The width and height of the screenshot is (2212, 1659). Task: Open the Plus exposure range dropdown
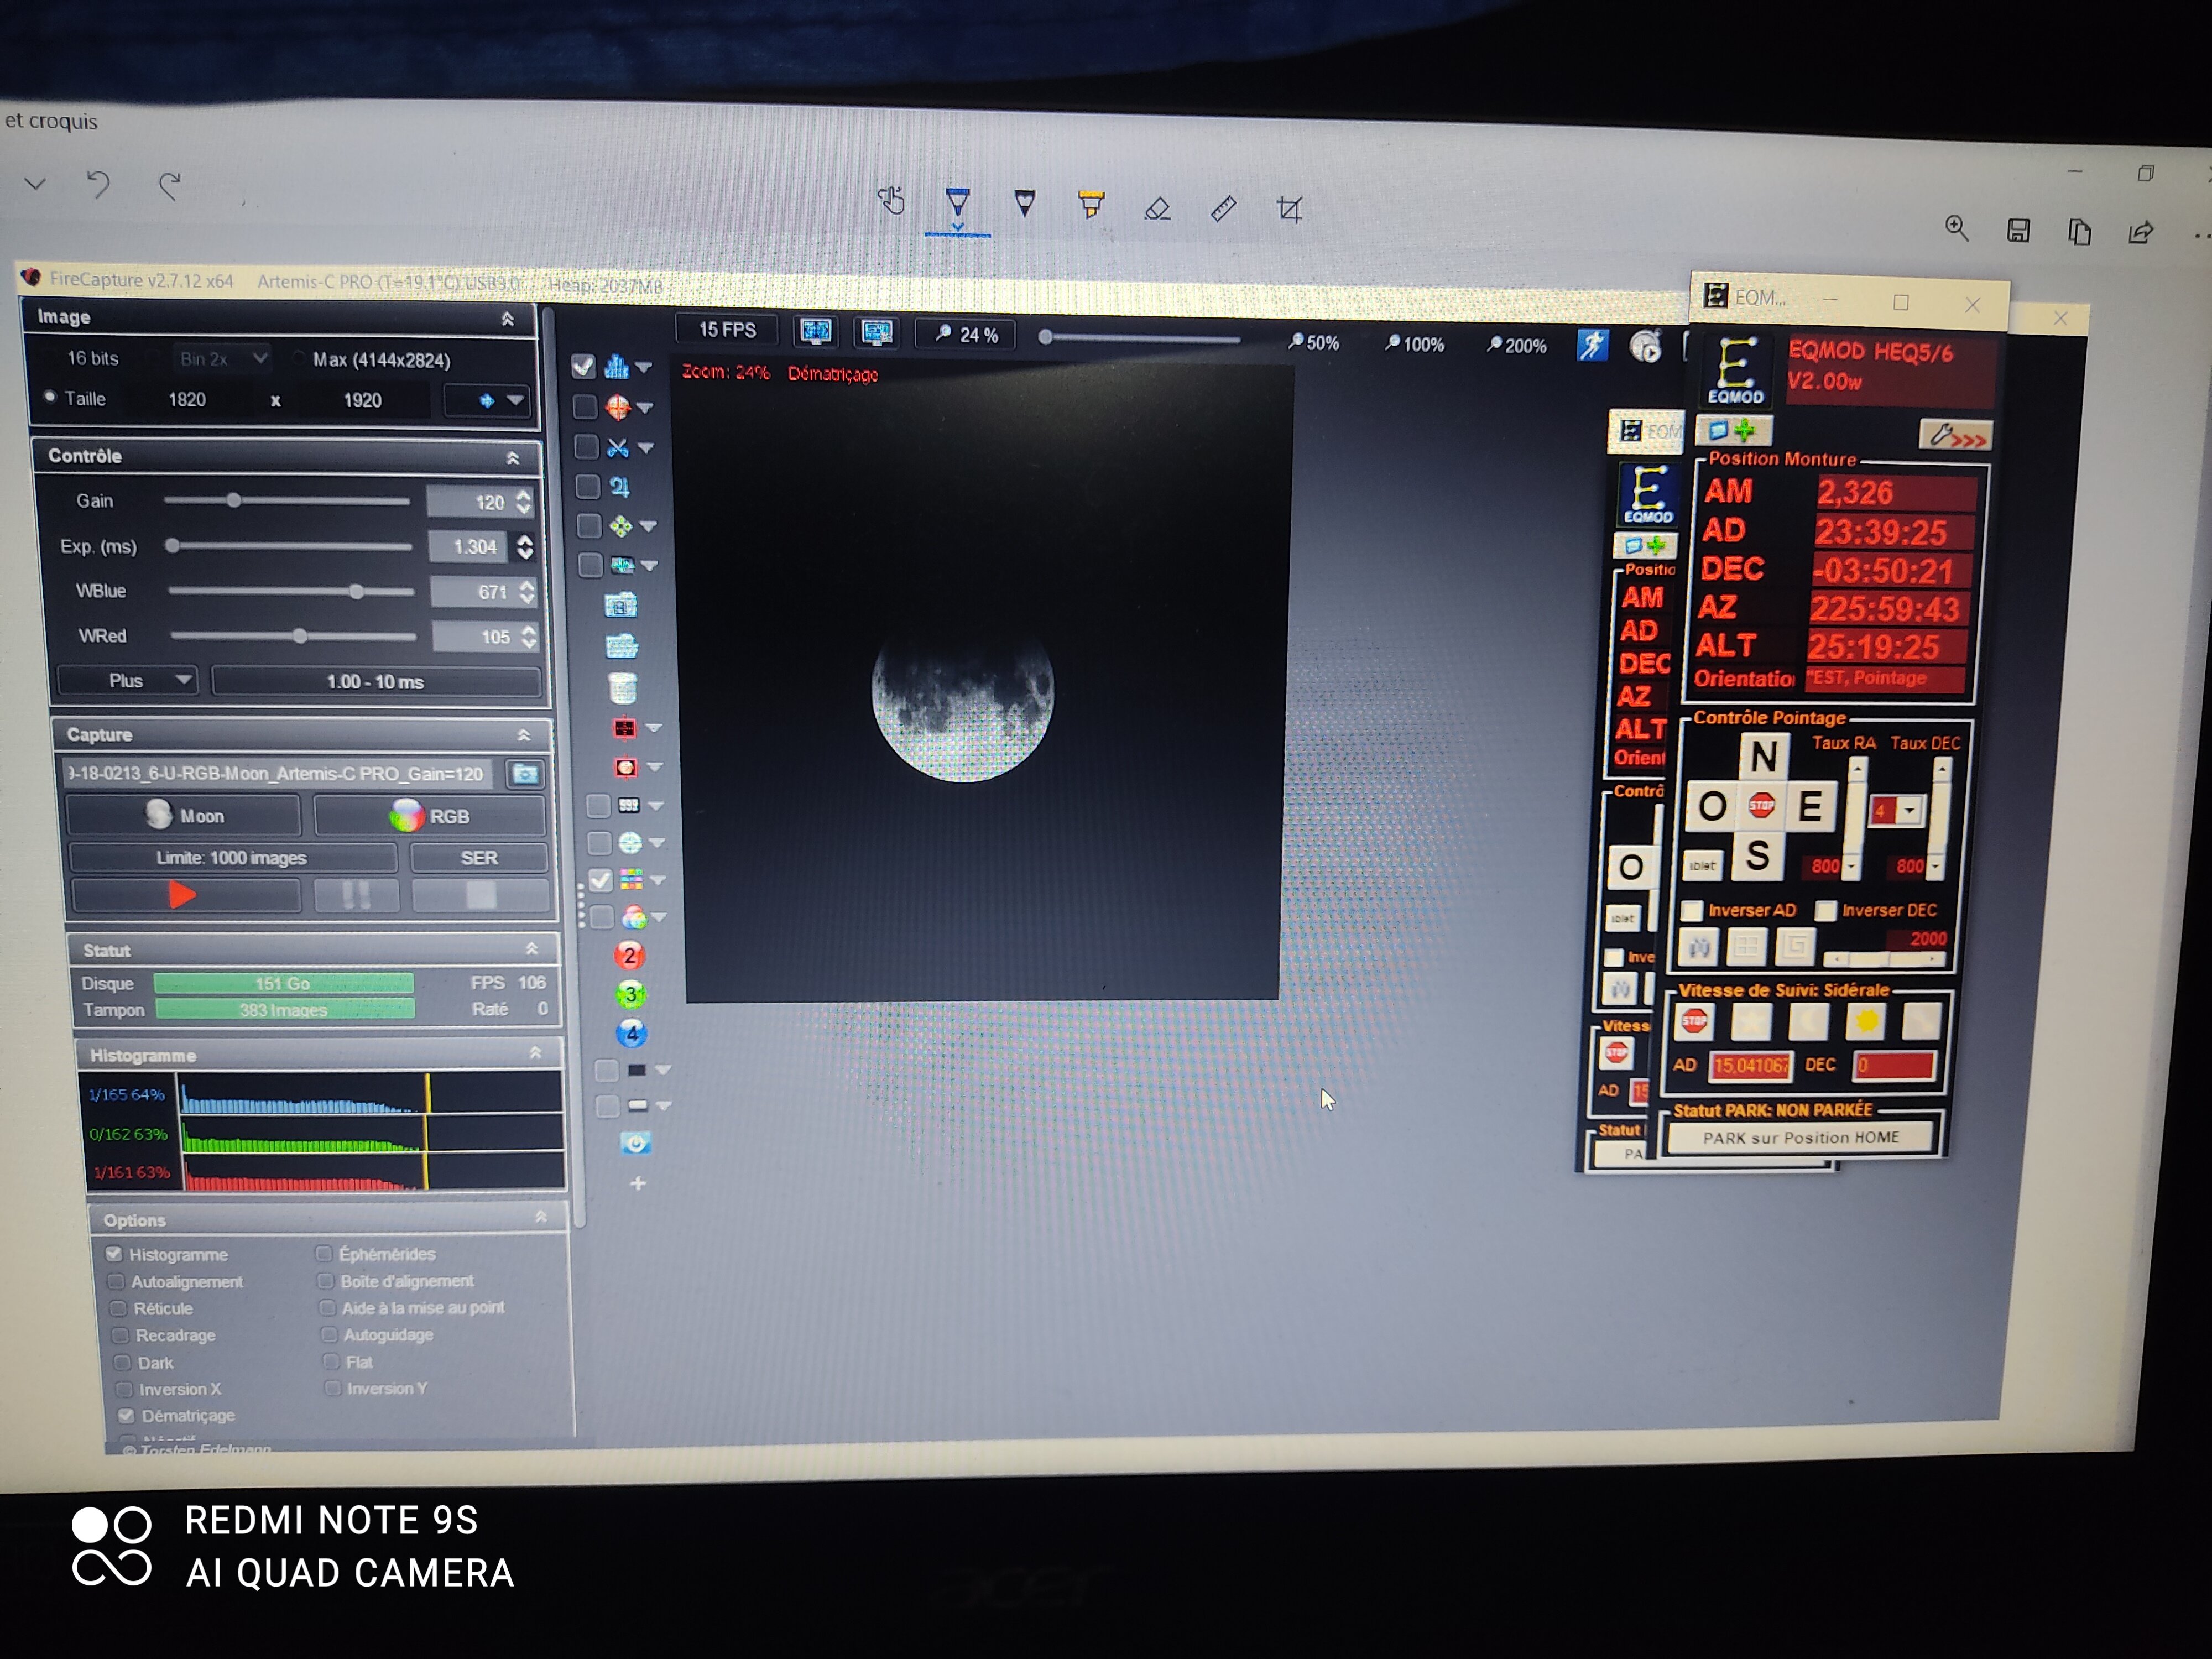128,681
